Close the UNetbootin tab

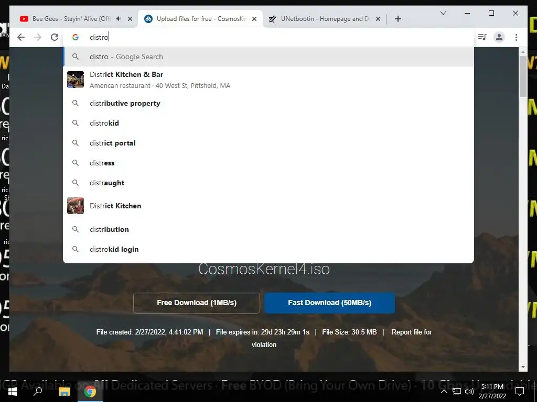[378, 19]
